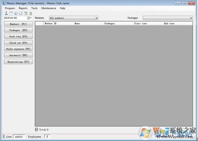Sort by Member ID column header

point(58,23)
